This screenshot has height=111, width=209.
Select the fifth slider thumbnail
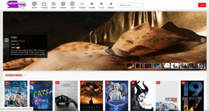[x=166, y=66]
